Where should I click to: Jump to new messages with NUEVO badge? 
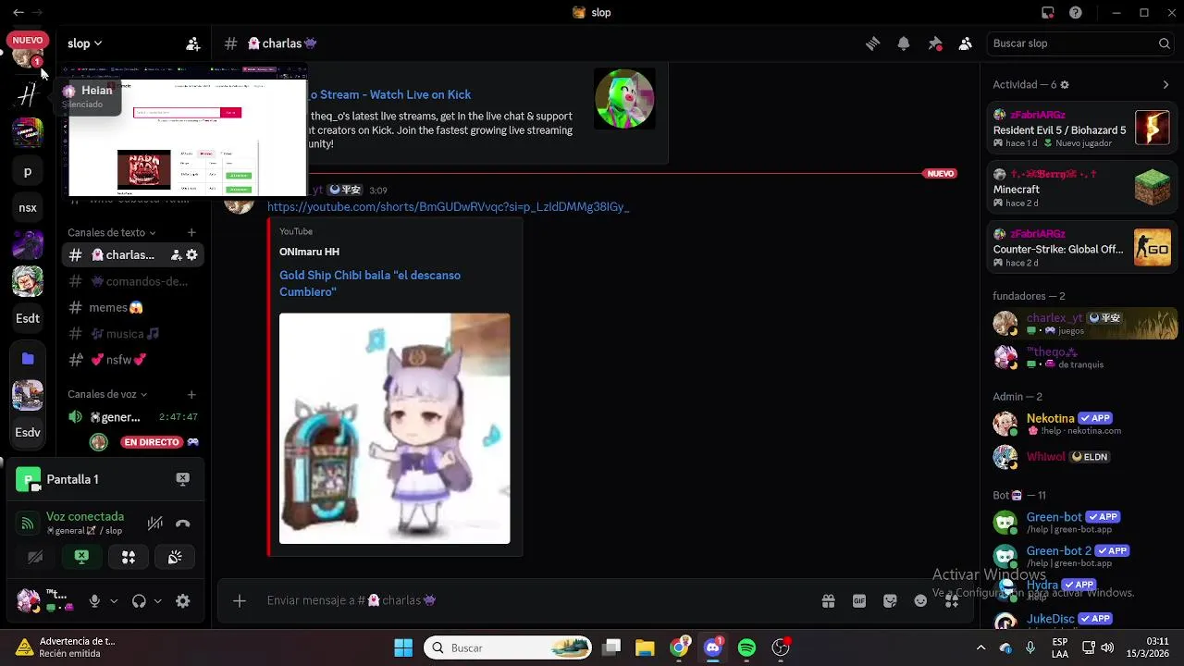coord(940,173)
